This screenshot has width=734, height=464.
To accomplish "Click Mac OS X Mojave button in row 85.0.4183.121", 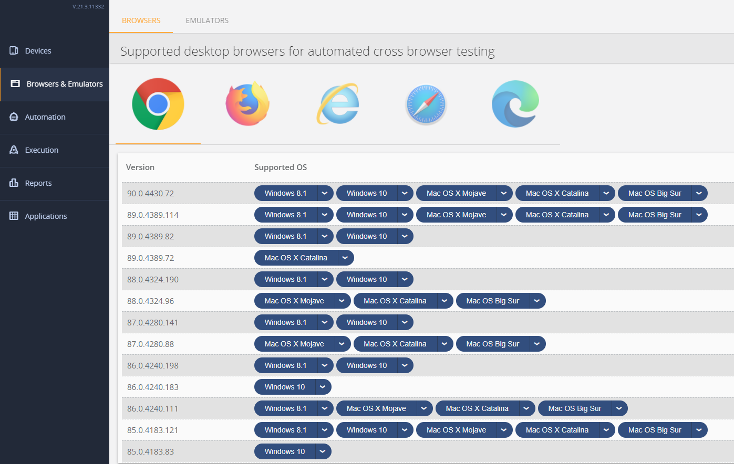I will click(x=456, y=430).
